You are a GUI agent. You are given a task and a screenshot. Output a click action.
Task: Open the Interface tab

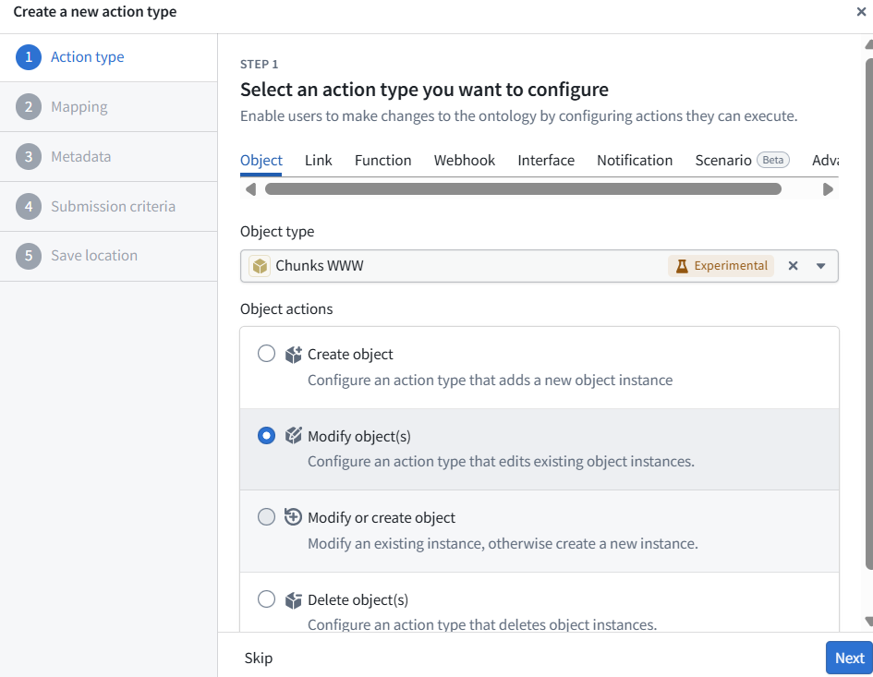click(546, 161)
